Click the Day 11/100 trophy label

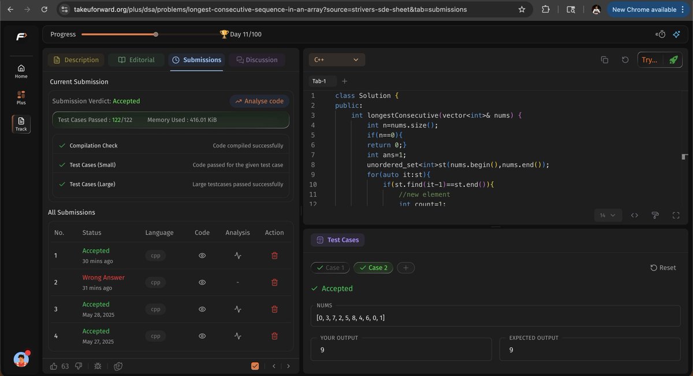241,35
